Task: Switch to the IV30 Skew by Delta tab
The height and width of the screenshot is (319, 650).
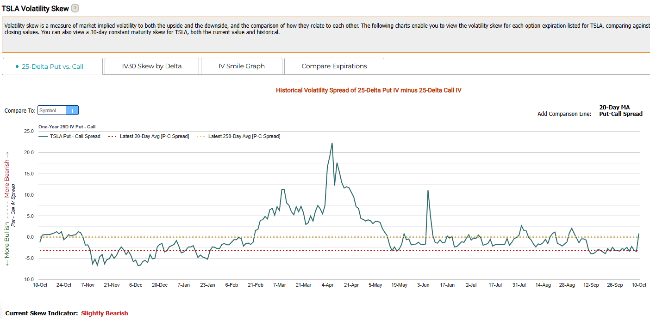Action: click(152, 66)
